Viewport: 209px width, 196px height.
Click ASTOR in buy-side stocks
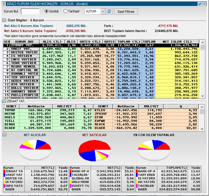[10, 114]
